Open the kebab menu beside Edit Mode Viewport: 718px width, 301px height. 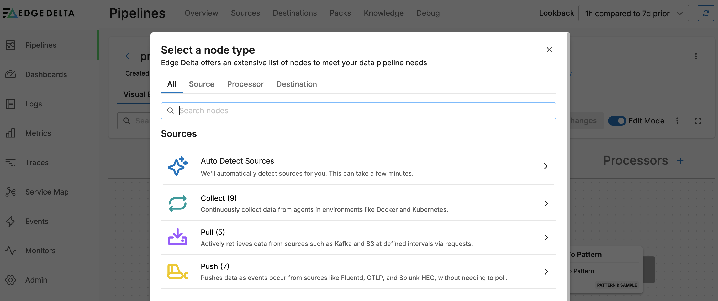click(x=678, y=121)
